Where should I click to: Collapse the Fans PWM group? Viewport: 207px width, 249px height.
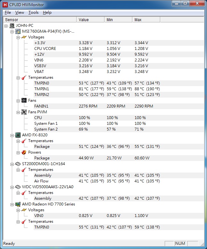coord(18,112)
